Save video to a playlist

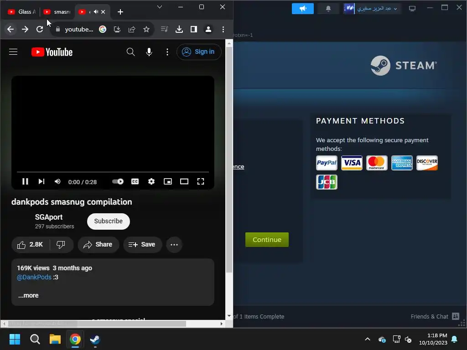142,245
